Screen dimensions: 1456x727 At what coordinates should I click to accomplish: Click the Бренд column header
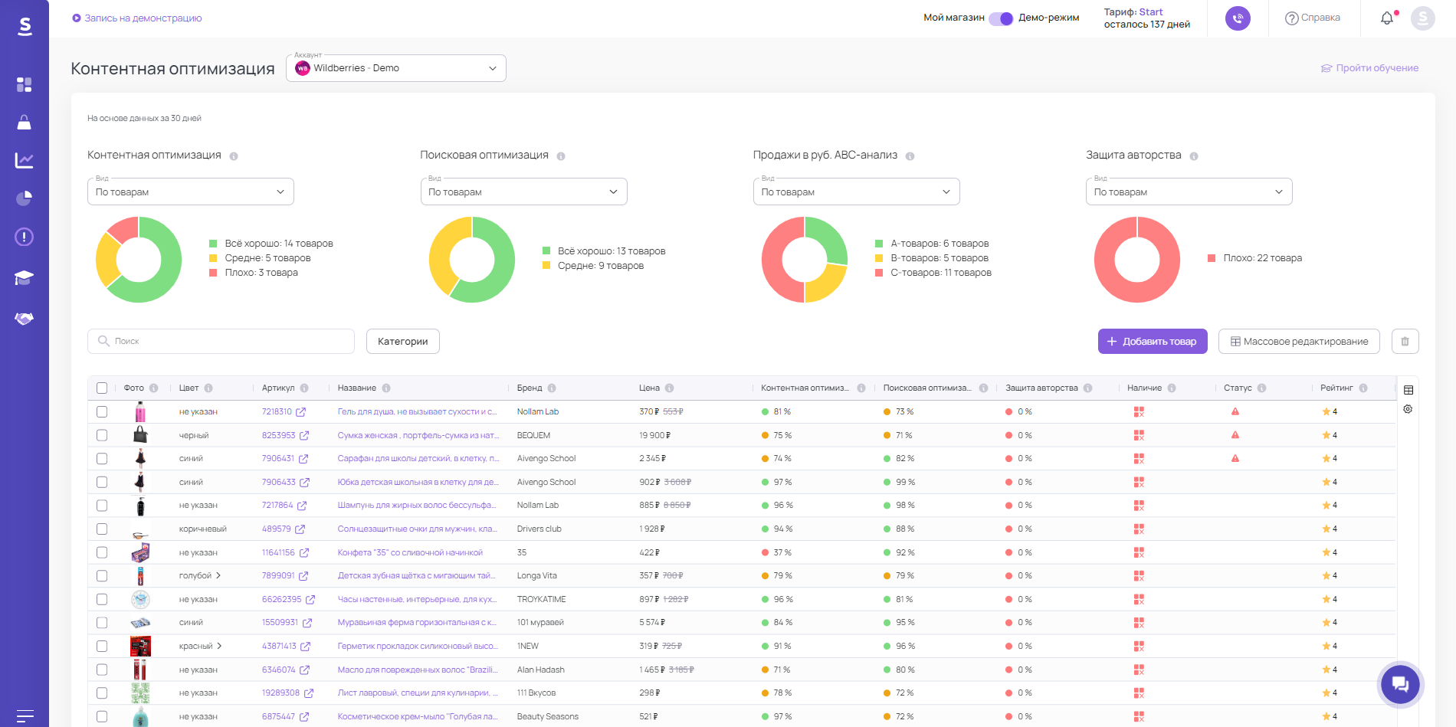point(529,388)
